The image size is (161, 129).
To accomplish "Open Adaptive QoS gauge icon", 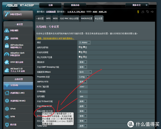I will pos(7,54).
